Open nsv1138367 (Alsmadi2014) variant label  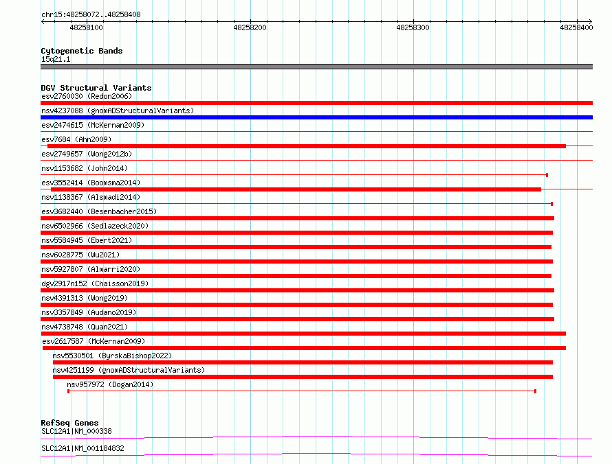coord(91,197)
